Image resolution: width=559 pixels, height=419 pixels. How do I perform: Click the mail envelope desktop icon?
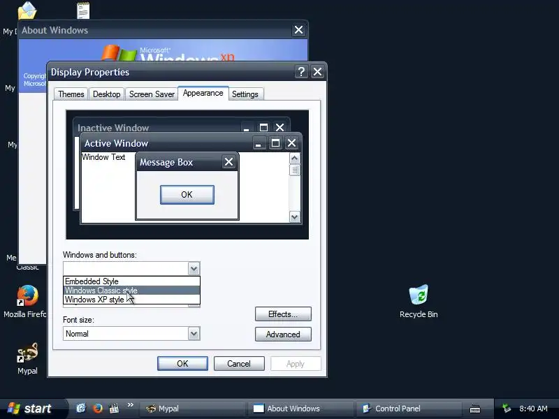[x=27, y=10]
